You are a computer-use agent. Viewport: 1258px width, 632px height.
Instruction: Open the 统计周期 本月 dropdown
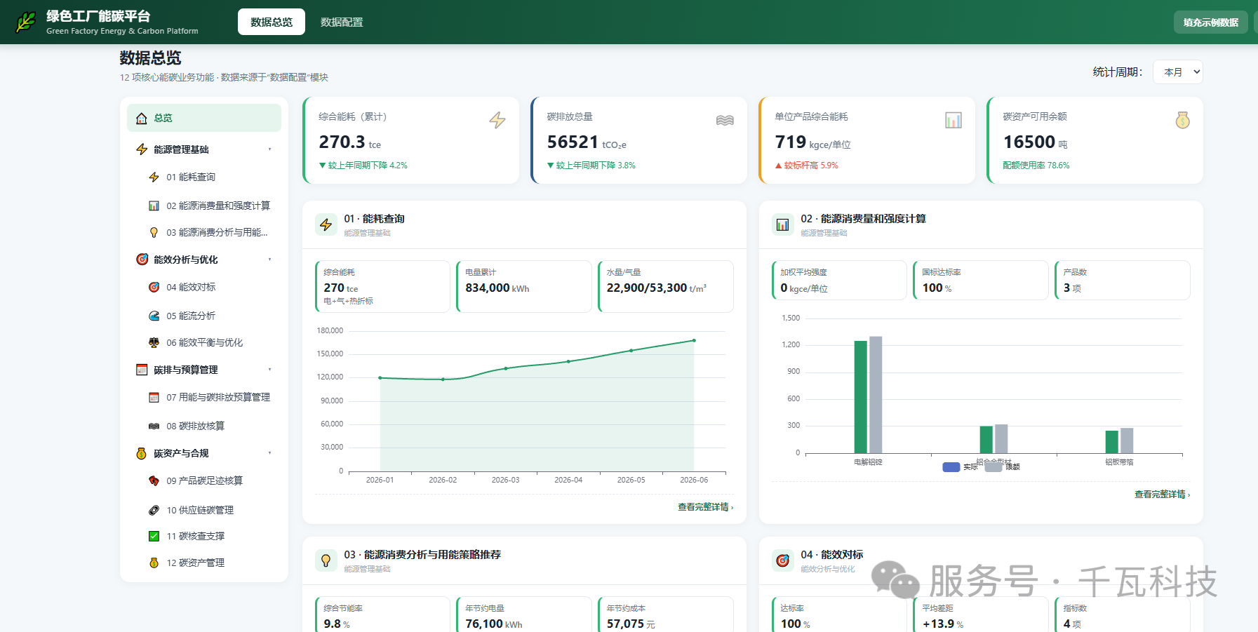(x=1177, y=72)
